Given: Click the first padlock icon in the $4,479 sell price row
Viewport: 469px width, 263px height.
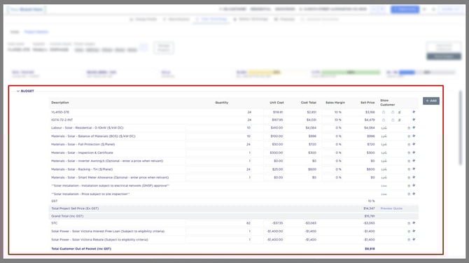Looking at the screenshot, I should [x=384, y=120].
